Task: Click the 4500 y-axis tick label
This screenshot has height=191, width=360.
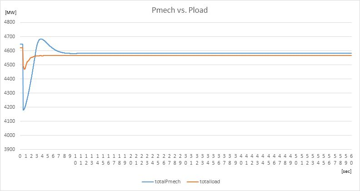Action: 10,65
